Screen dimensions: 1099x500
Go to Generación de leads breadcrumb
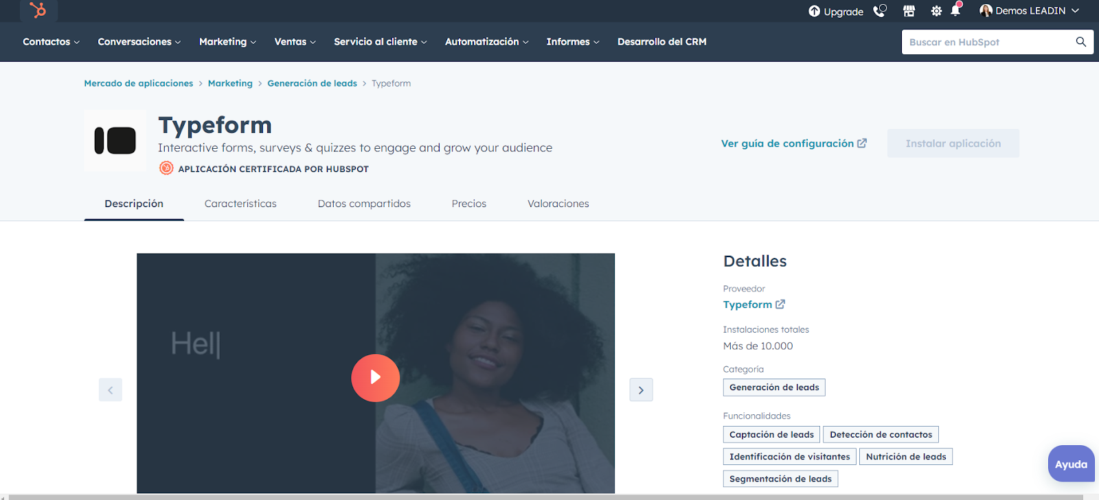tap(312, 83)
